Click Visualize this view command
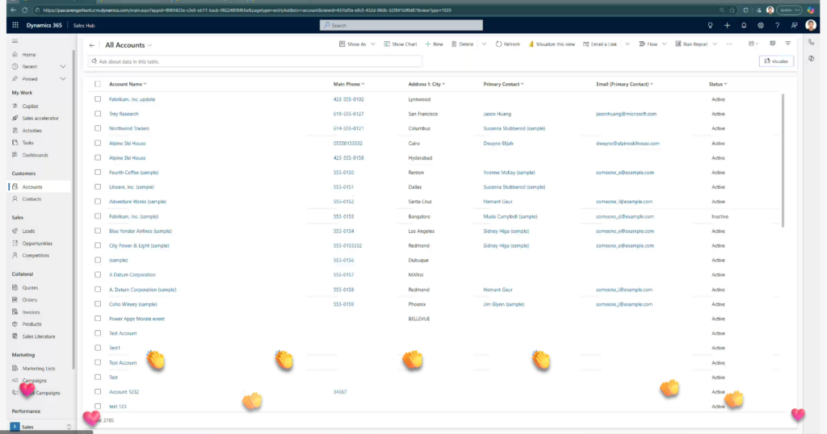Viewport: 827px width, 434px height. [x=552, y=44]
